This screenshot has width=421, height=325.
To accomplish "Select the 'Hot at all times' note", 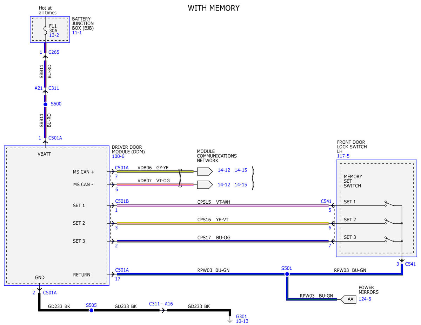I will pos(48,10).
